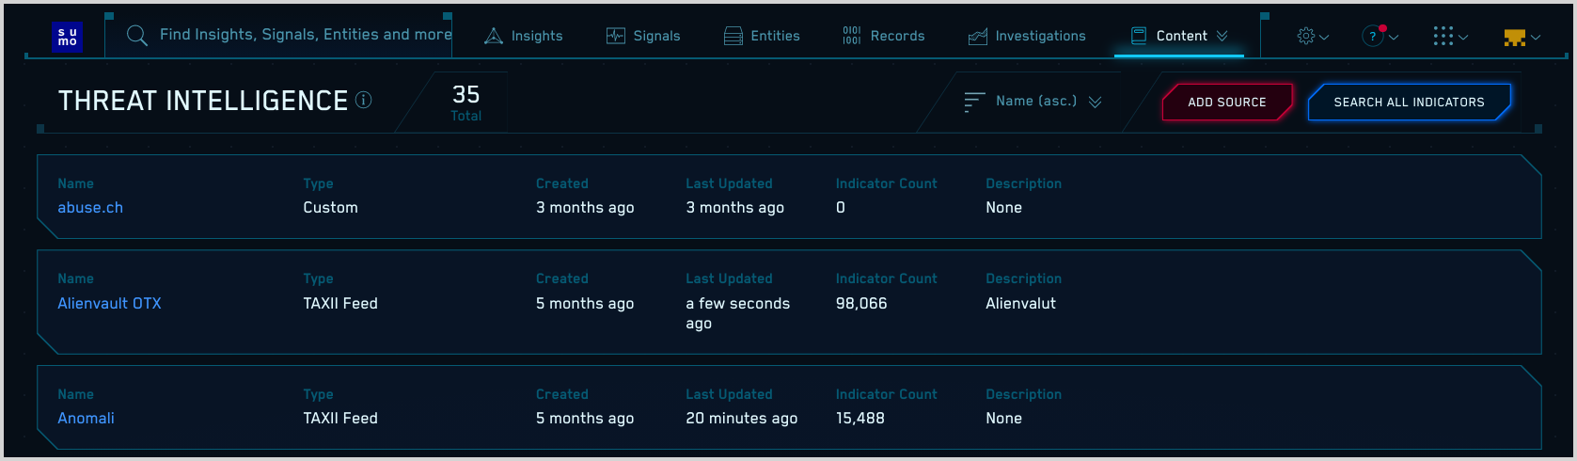
Task: Open the yellow user avatar menu
Action: 1515,38
